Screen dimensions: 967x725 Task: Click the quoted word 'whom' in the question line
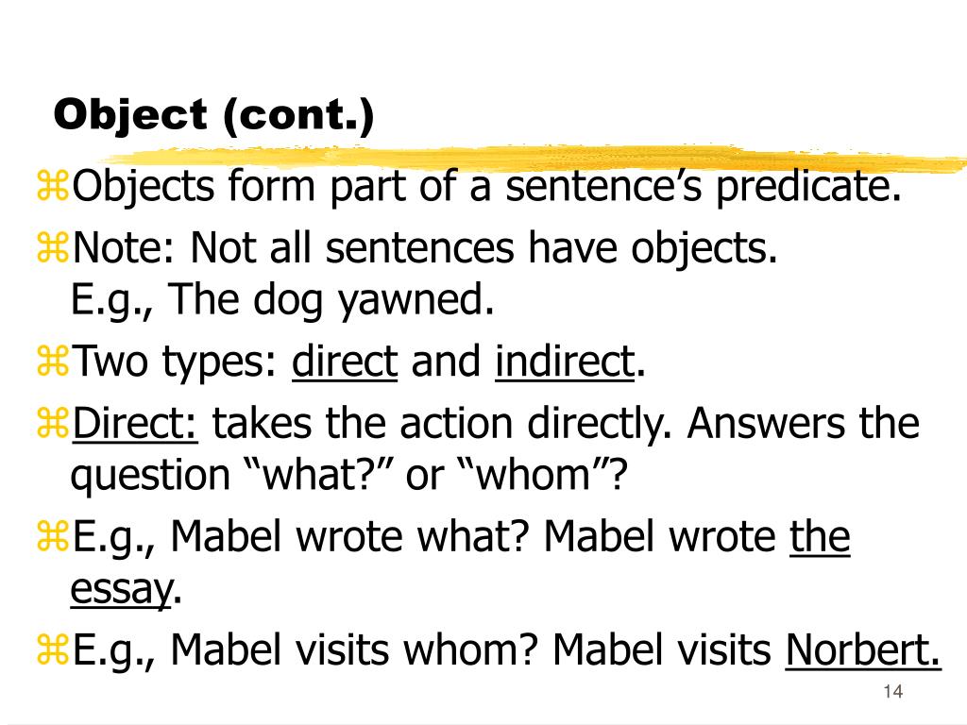tap(534, 476)
